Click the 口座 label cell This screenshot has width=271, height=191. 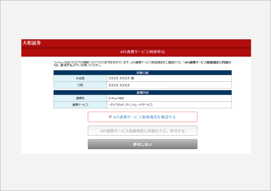[80, 85]
